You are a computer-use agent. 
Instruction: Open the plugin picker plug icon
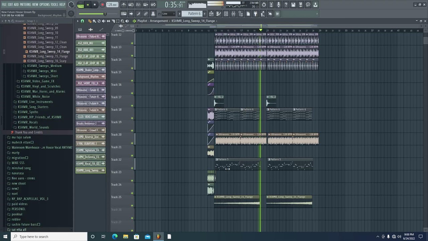tap(255, 14)
